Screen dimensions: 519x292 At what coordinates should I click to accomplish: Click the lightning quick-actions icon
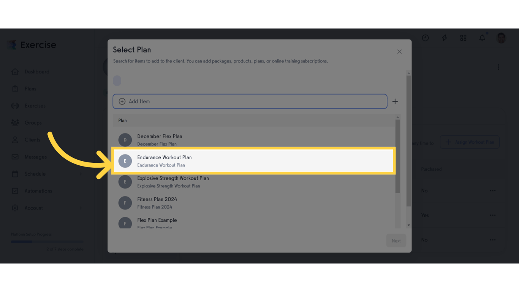pyautogui.click(x=444, y=38)
